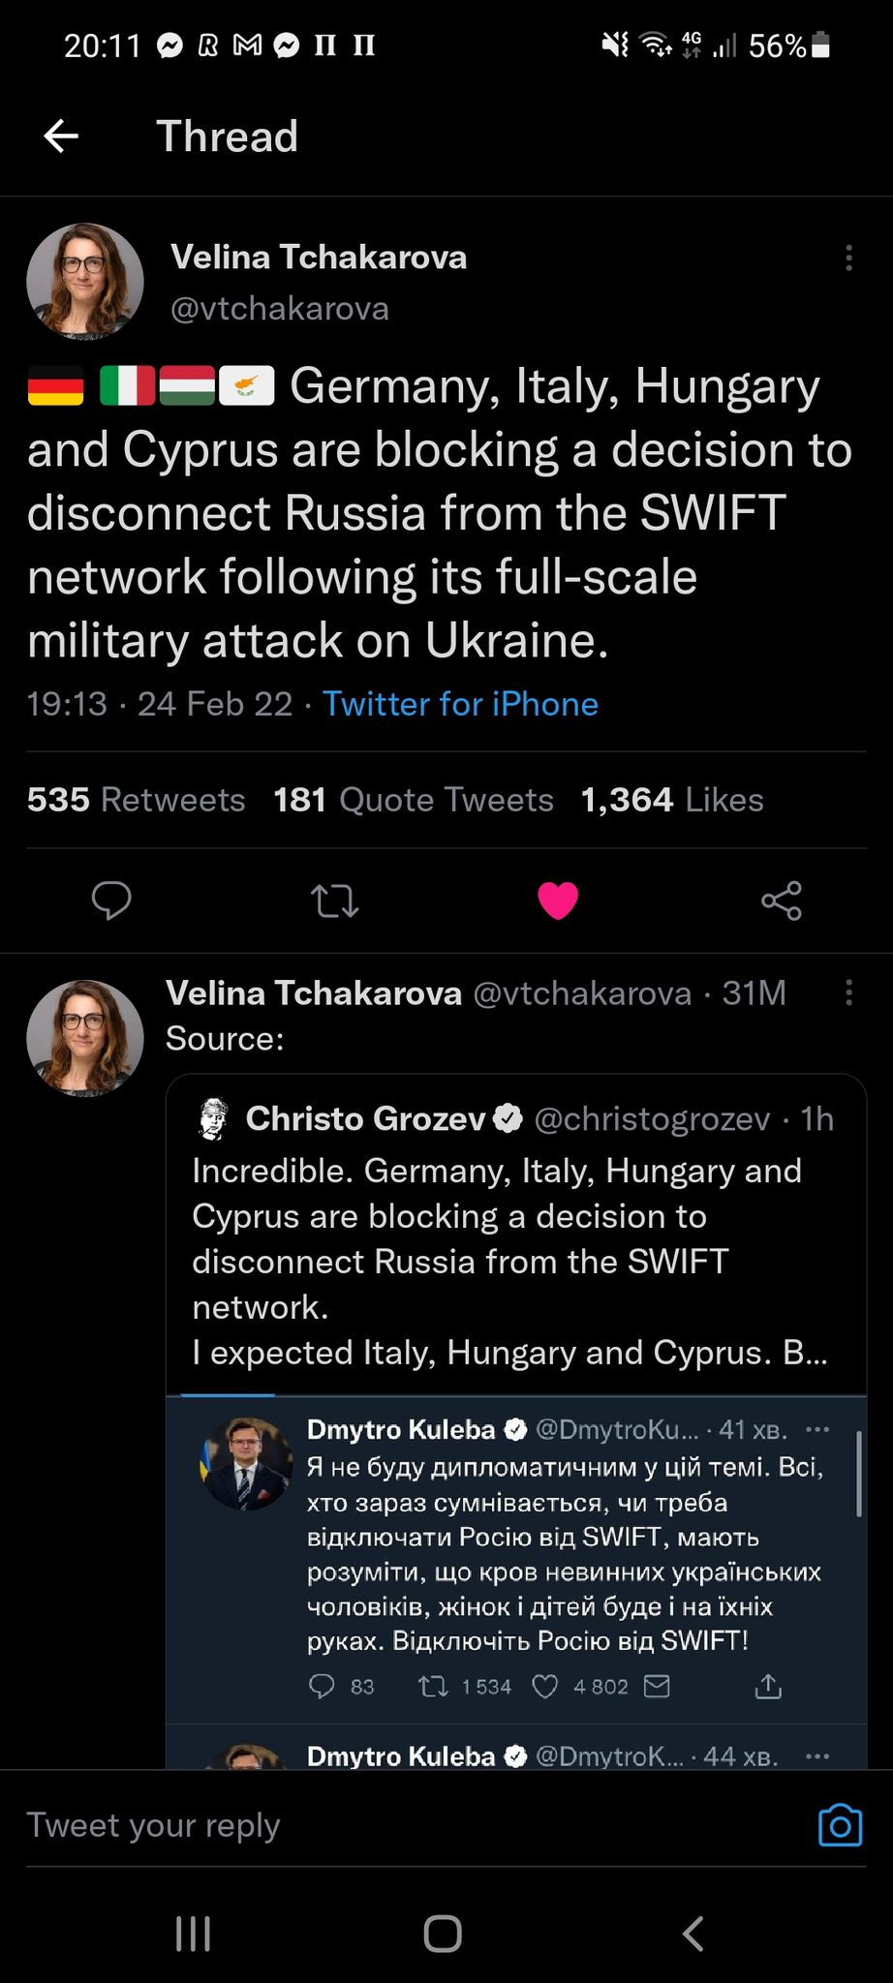Type in the Tweet your reply field
The image size is (893, 1983).
(x=387, y=1825)
